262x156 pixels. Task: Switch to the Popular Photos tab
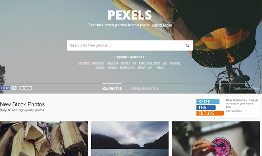[145, 89]
